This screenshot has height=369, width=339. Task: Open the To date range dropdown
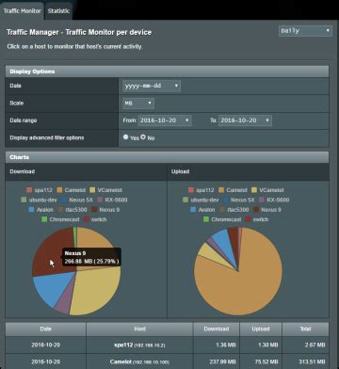[x=245, y=120]
